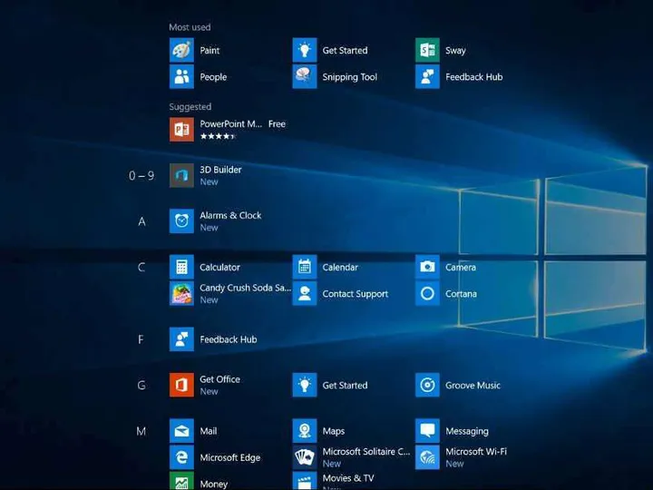This screenshot has width=653, height=490.
Task: Open Movies & TV icon
Action: 305,481
